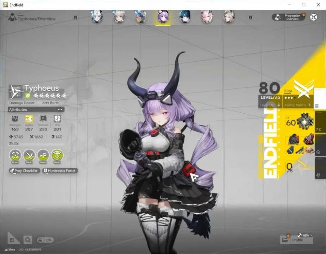Image resolution: width=326 pixels, height=254 pixels.
Task: Open the Damage Dealer tag
Action: pyautogui.click(x=22, y=103)
